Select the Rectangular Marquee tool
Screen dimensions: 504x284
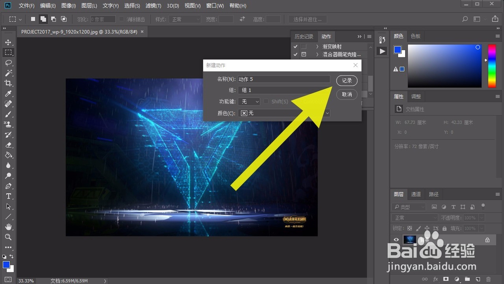tap(9, 52)
